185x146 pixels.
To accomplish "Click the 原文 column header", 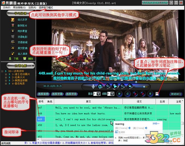I will 88,101.
